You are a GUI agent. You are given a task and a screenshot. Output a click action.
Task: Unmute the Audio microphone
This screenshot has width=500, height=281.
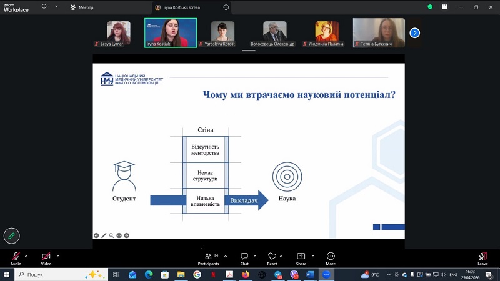pyautogui.click(x=16, y=259)
